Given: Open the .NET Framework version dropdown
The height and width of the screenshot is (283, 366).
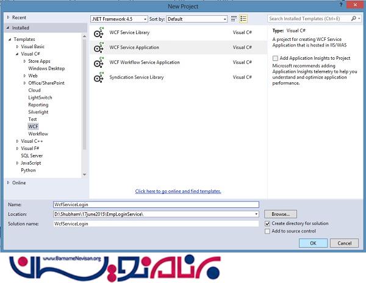Looking at the screenshot, I should coord(120,19).
